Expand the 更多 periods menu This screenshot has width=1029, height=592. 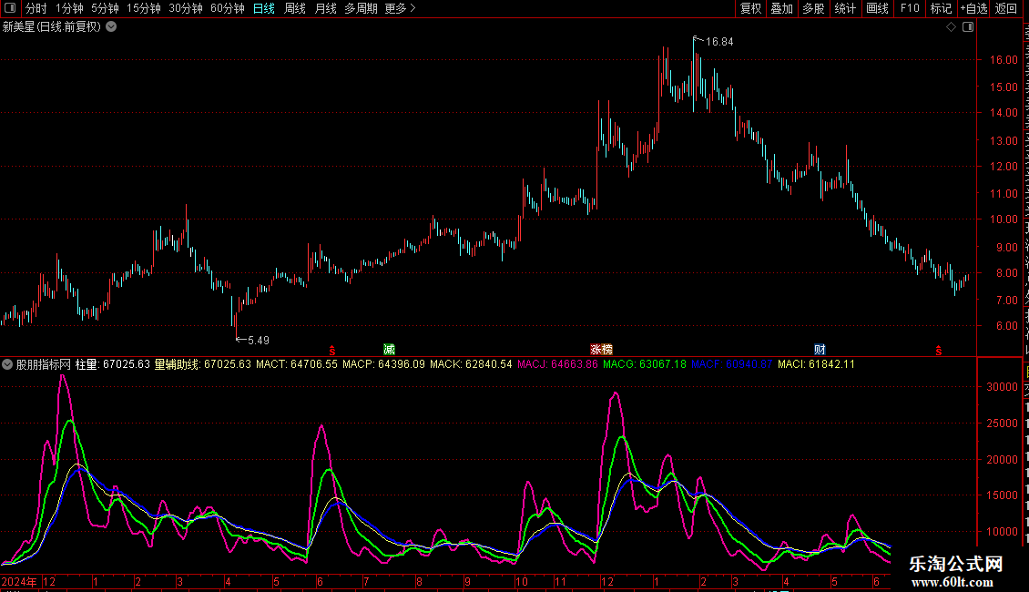pyautogui.click(x=401, y=8)
